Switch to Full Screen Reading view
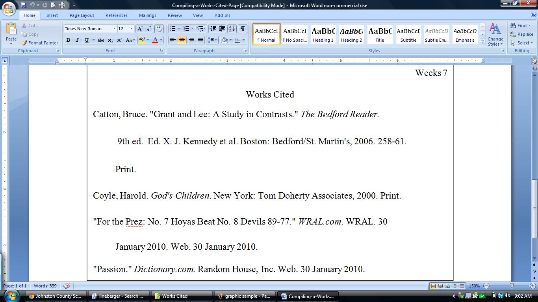Screen dimensions: 538x302 point(441,286)
